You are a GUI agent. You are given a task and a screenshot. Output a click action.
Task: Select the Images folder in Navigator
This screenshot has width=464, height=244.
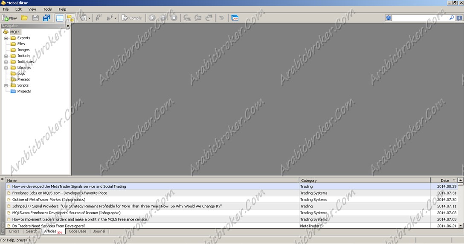[x=23, y=50]
